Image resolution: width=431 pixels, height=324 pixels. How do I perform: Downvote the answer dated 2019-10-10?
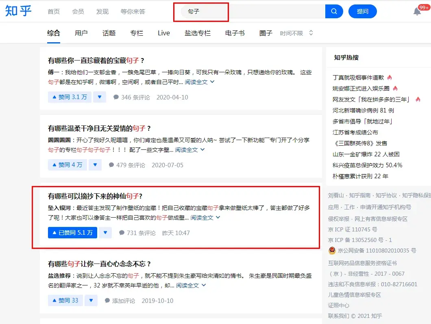pos(91,301)
